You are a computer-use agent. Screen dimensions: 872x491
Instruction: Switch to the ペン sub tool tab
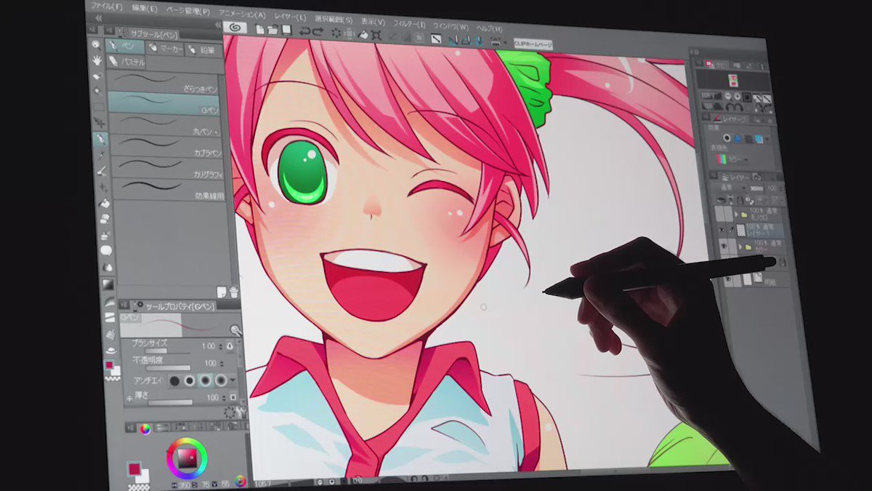coord(125,47)
